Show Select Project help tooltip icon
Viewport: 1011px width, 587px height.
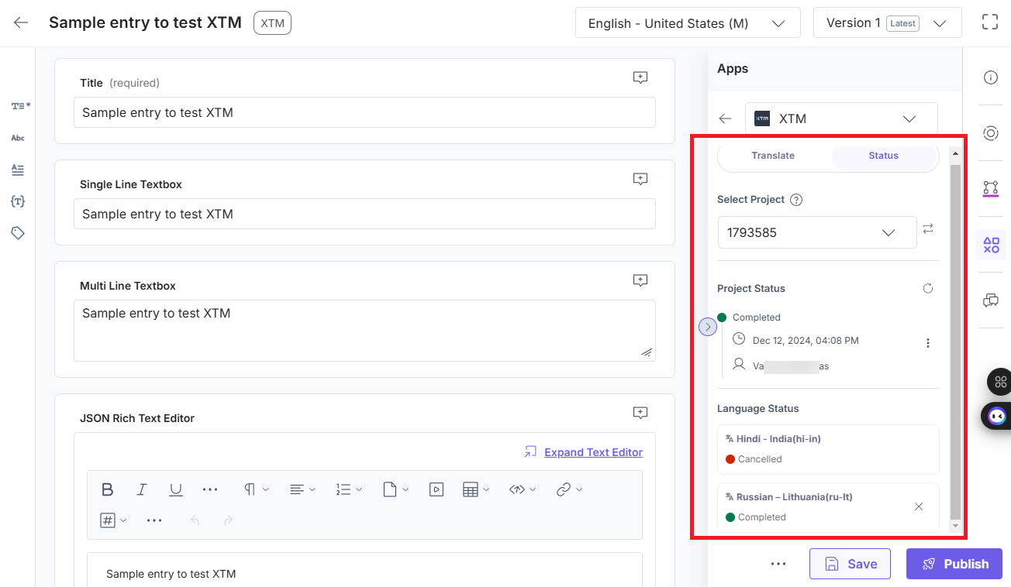796,199
